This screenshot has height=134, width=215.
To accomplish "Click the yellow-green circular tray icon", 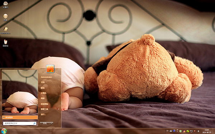I will [x=188, y=131].
